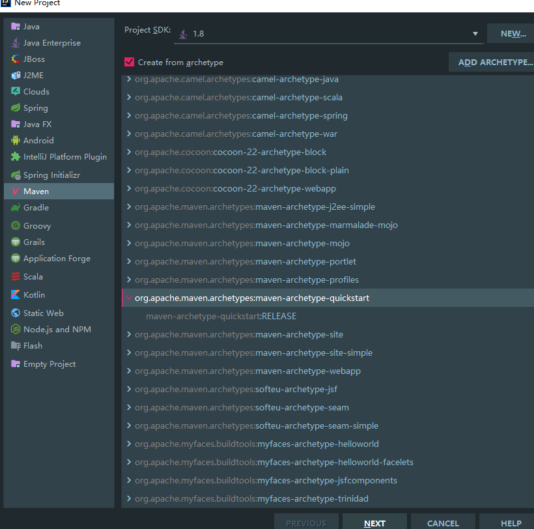Click the Spring leaf icon
This screenshot has width=534, height=529.
click(x=16, y=107)
